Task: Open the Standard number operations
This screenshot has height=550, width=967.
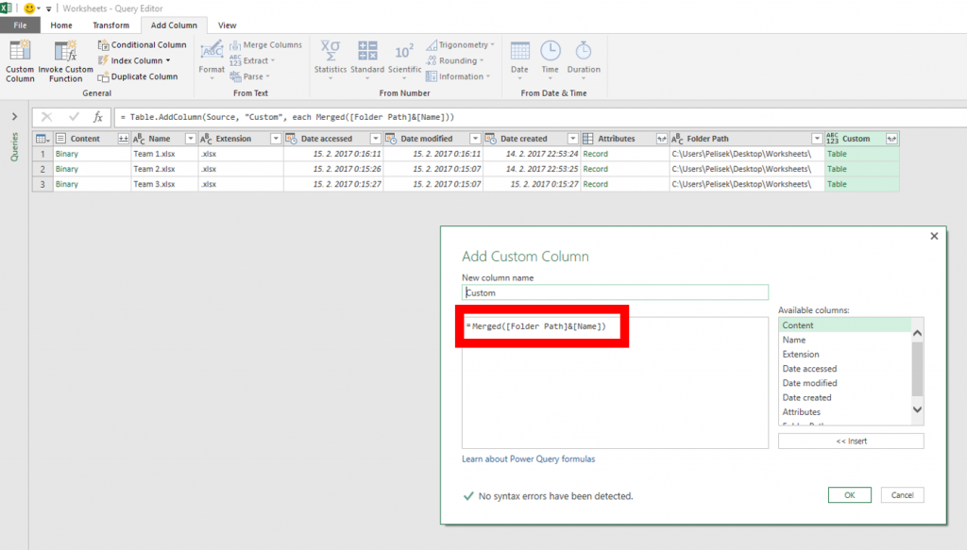Action: [367, 60]
